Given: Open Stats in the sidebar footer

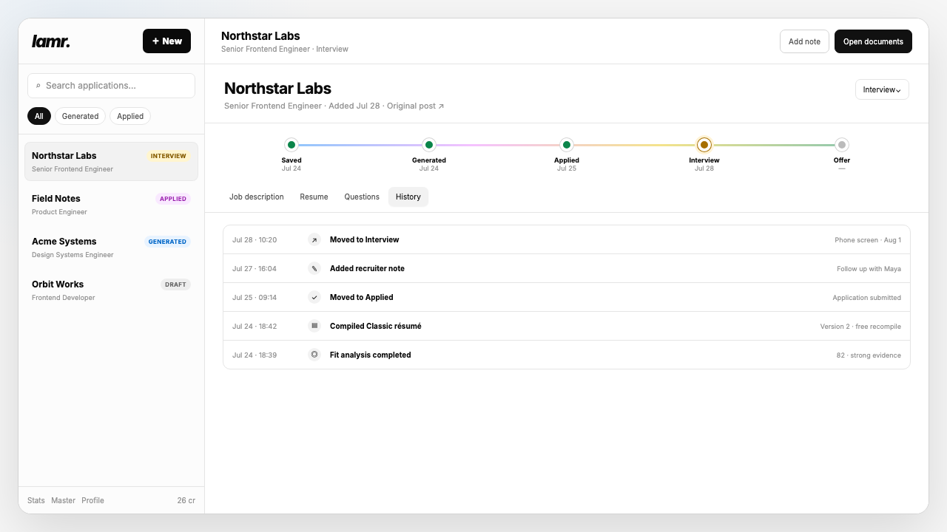Looking at the screenshot, I should click(x=36, y=500).
